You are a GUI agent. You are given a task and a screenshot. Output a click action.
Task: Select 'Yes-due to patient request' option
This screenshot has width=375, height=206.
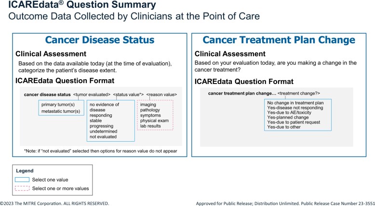coord(294,122)
